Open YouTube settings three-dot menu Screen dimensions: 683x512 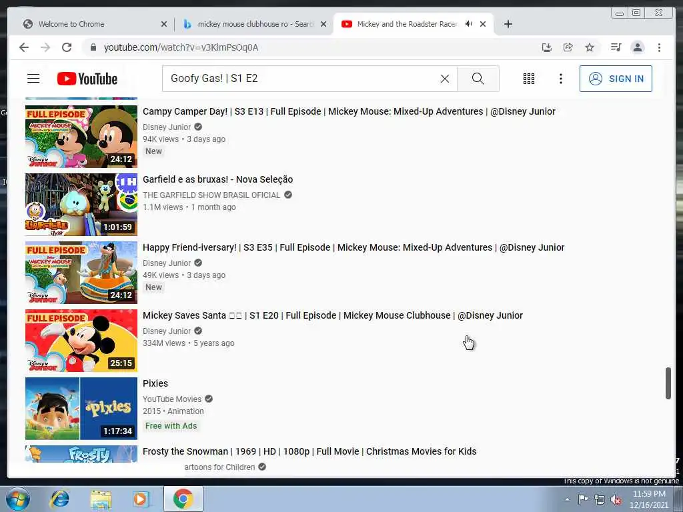[560, 79]
